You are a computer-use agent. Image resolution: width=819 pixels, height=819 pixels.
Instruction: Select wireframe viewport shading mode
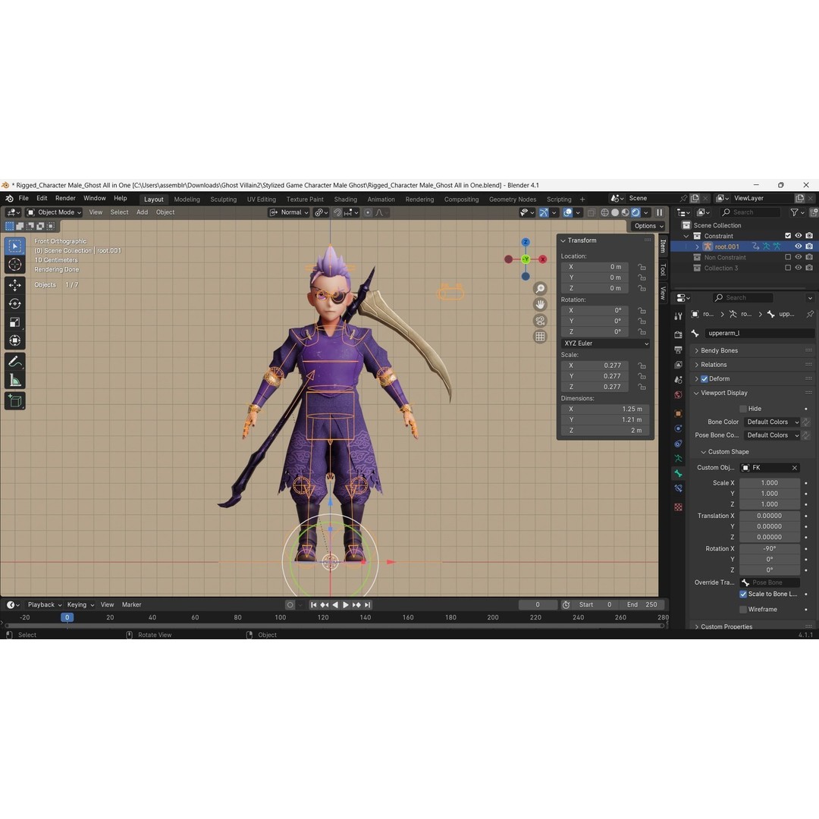coord(605,212)
